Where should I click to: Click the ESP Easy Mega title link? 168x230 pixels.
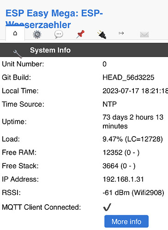(x=54, y=19)
